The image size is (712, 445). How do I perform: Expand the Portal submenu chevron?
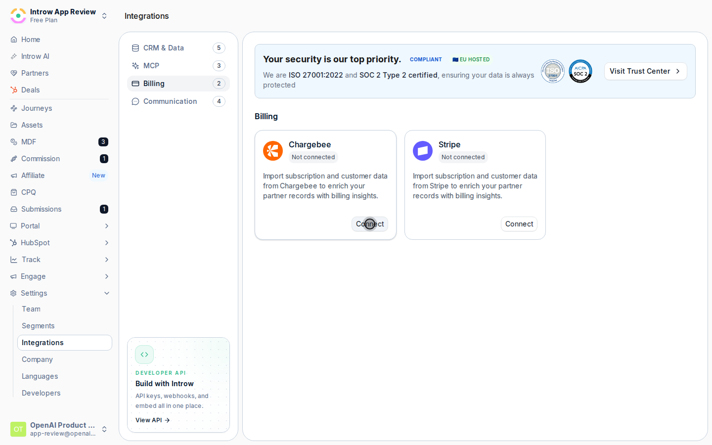click(x=107, y=226)
